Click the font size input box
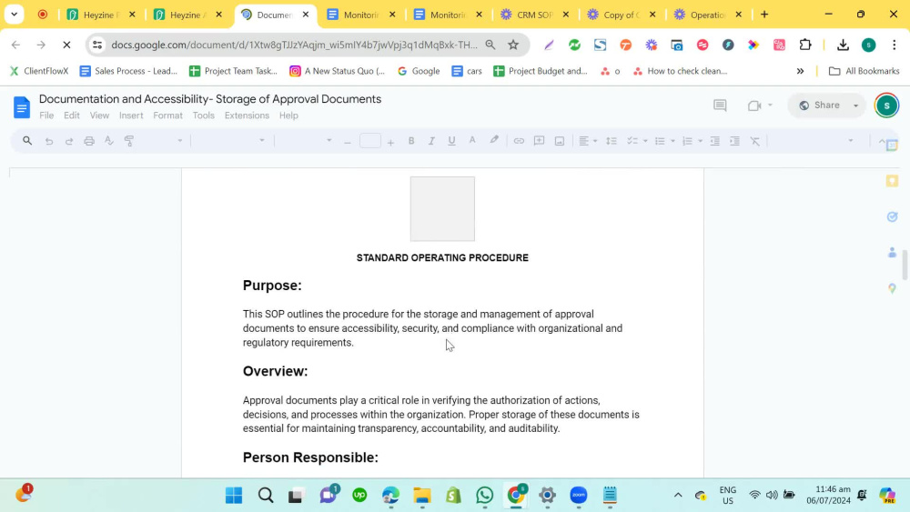This screenshot has width=910, height=512. tap(369, 141)
